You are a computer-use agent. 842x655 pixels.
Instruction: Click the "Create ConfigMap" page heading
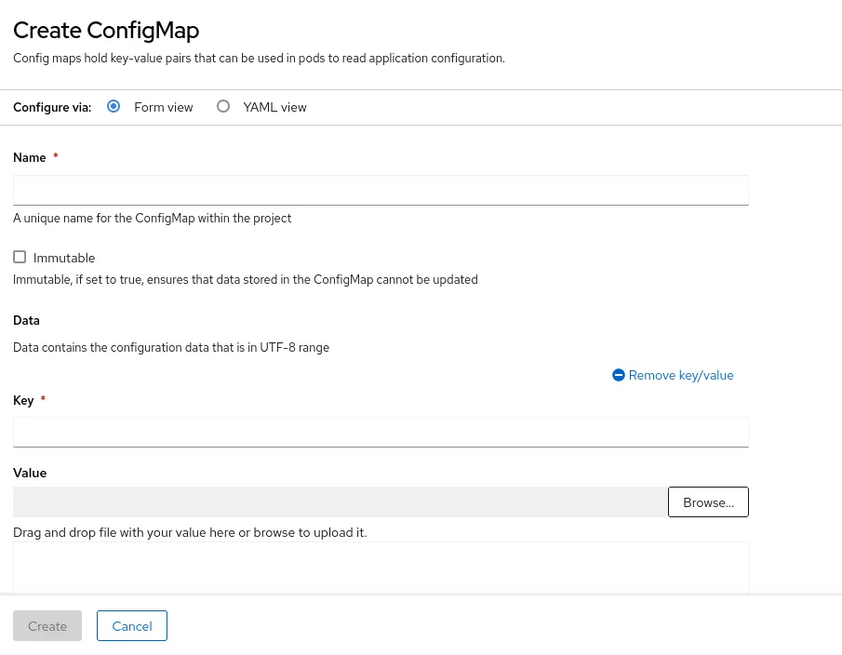(106, 30)
